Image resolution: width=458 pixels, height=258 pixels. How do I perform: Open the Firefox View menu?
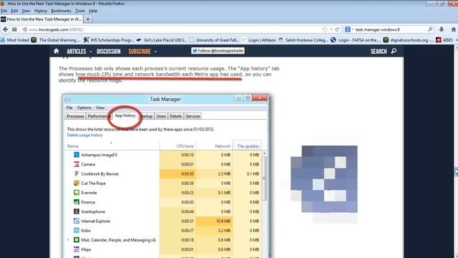26,11
